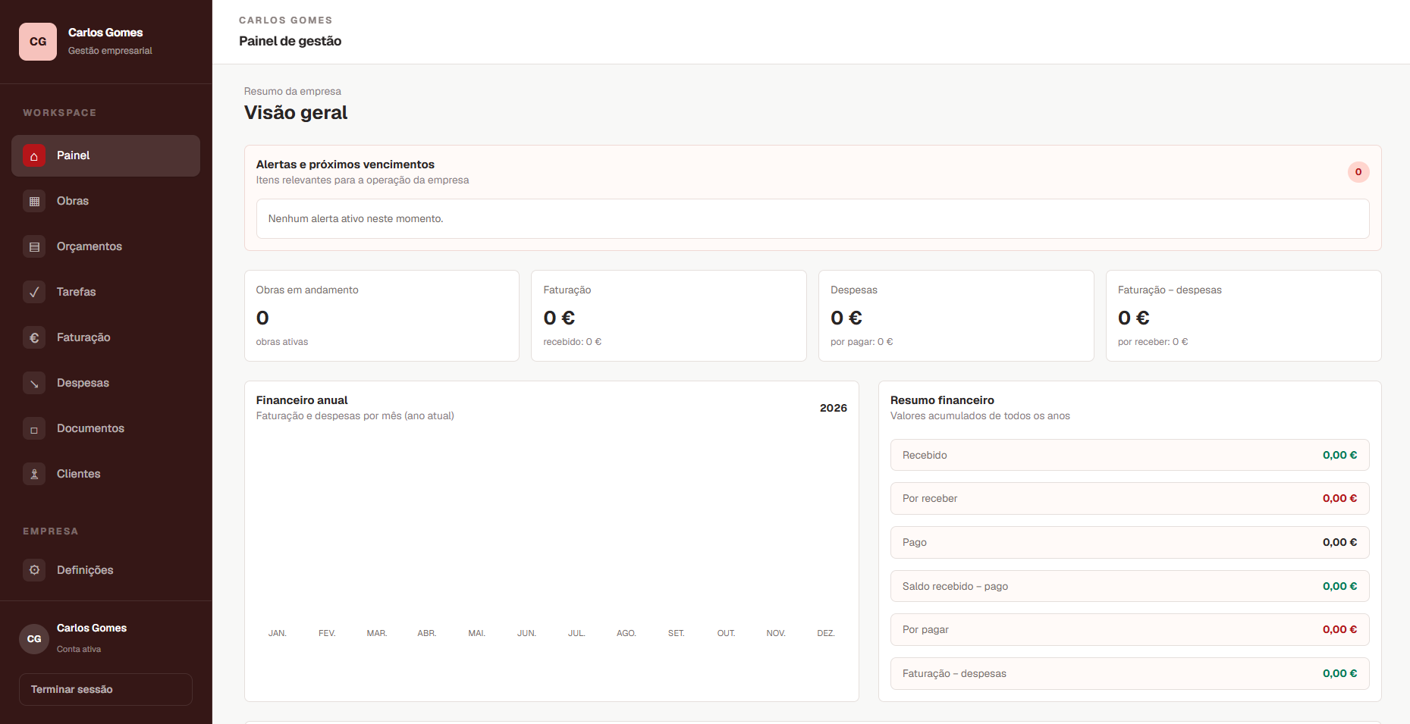This screenshot has height=724, width=1410.
Task: Click the Despesas arrow icon
Action: pyautogui.click(x=34, y=384)
